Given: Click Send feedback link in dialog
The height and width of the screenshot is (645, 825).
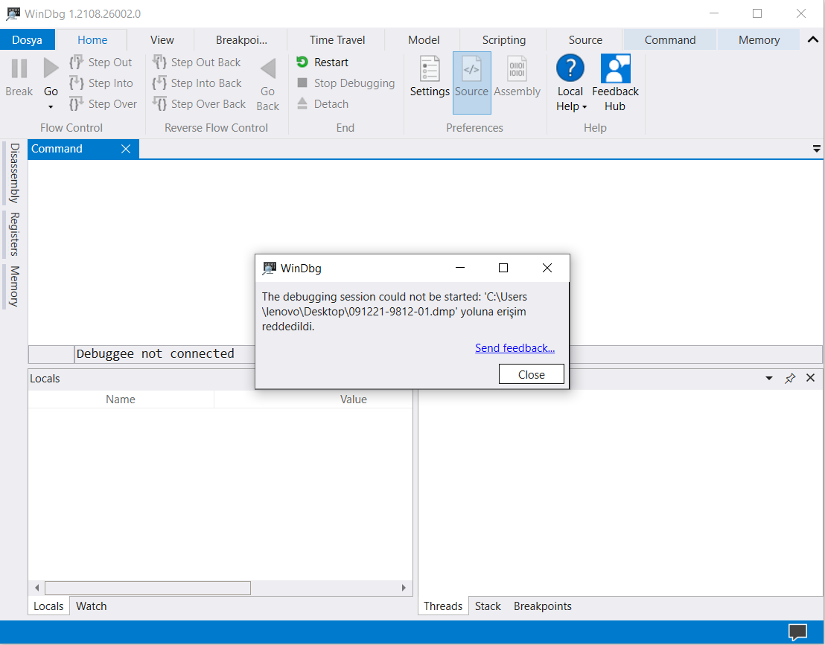Looking at the screenshot, I should 515,348.
